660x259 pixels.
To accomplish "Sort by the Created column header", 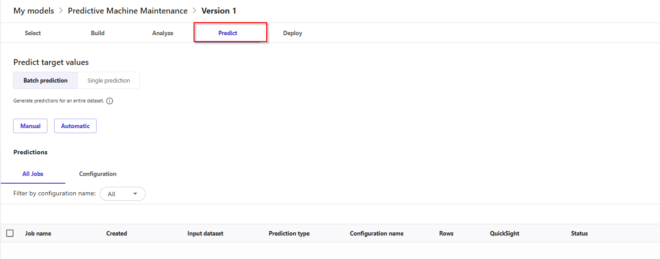I will pyautogui.click(x=117, y=233).
